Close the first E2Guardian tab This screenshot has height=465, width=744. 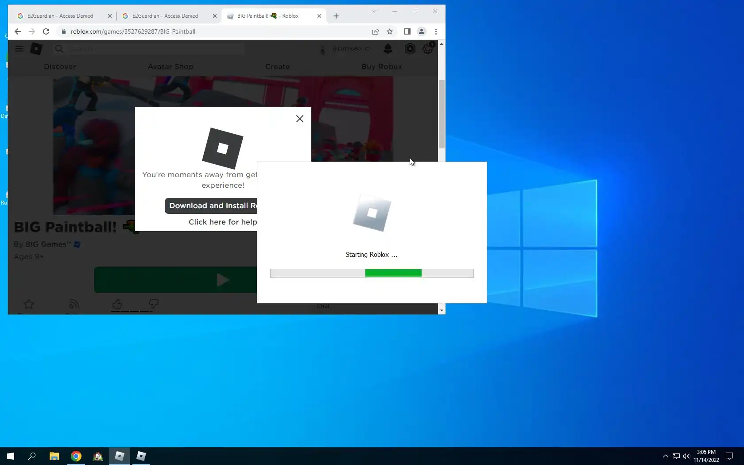(x=110, y=16)
